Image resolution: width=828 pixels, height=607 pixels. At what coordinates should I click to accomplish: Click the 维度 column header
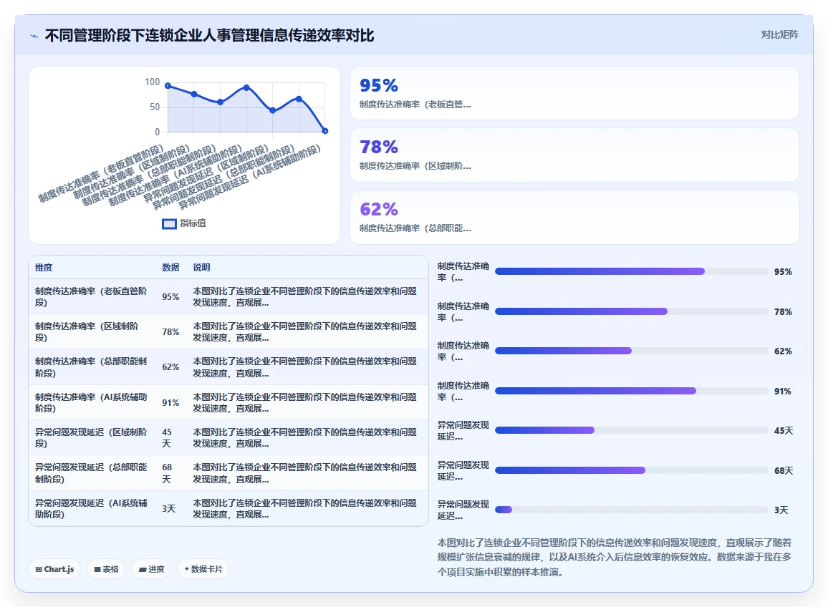click(x=44, y=268)
